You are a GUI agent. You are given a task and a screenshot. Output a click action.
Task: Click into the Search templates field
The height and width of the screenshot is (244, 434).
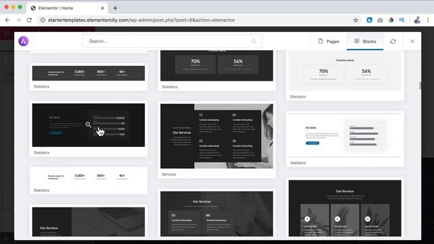(172, 41)
